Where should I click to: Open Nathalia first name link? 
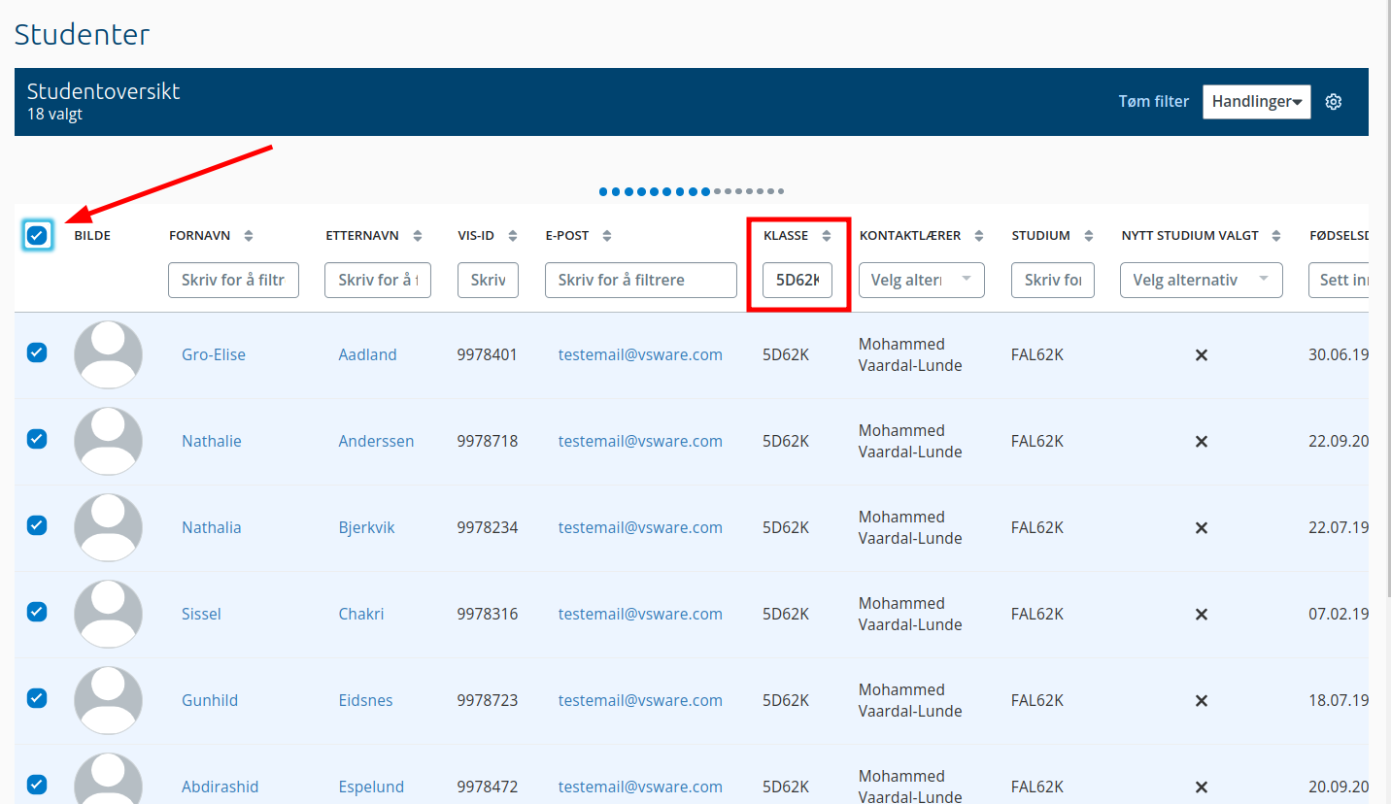pyautogui.click(x=212, y=527)
